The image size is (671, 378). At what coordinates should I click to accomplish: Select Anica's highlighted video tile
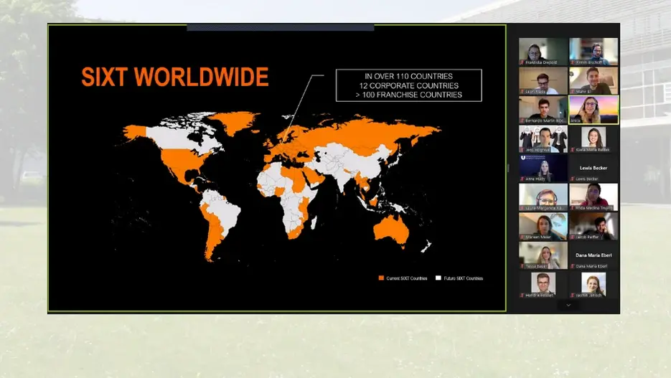tap(593, 110)
